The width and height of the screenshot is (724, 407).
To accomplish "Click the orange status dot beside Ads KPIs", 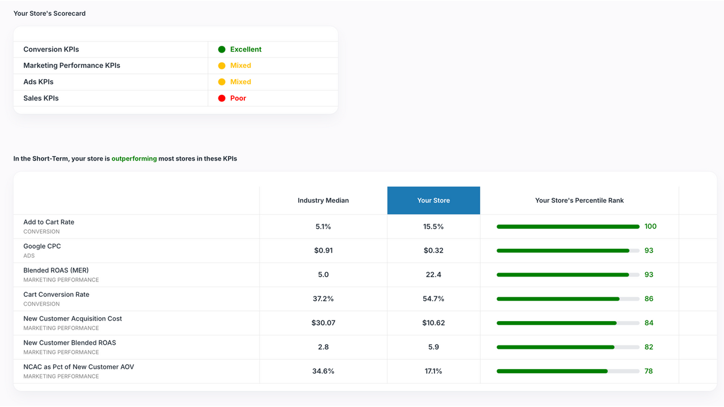I will 221,81.
